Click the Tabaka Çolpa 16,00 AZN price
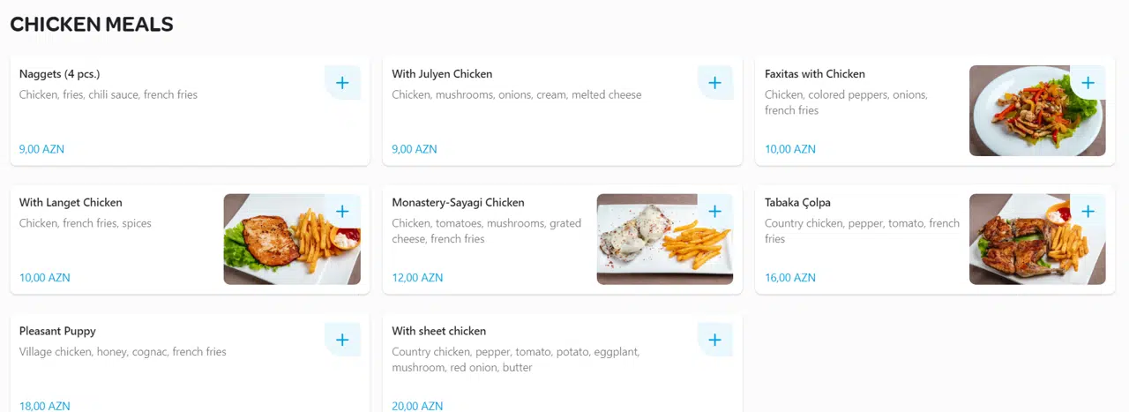The image size is (1129, 412). pyautogui.click(x=790, y=278)
